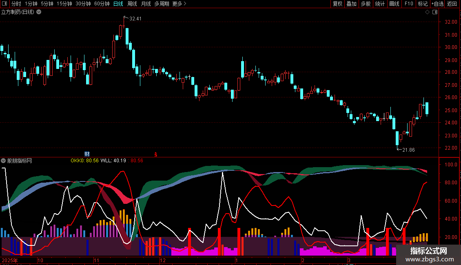Switch to 日线 daily chart

tap(118, 4)
